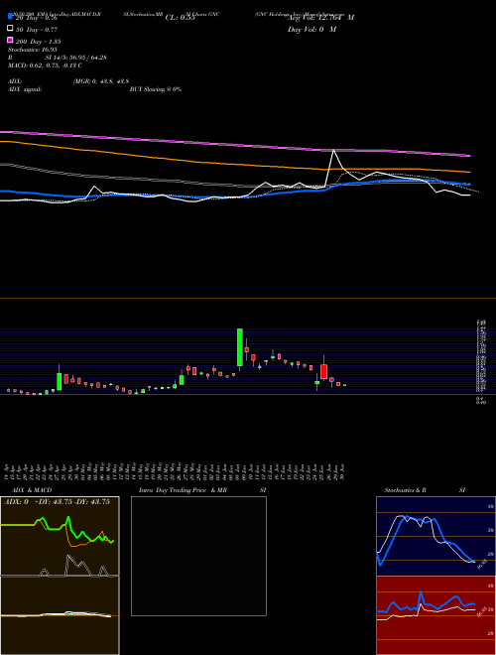Click the large red candle near the chart's right end
Screen dimensions: 496x655
(x=324, y=371)
